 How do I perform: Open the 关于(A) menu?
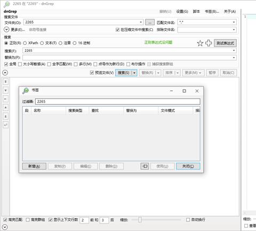230,12
